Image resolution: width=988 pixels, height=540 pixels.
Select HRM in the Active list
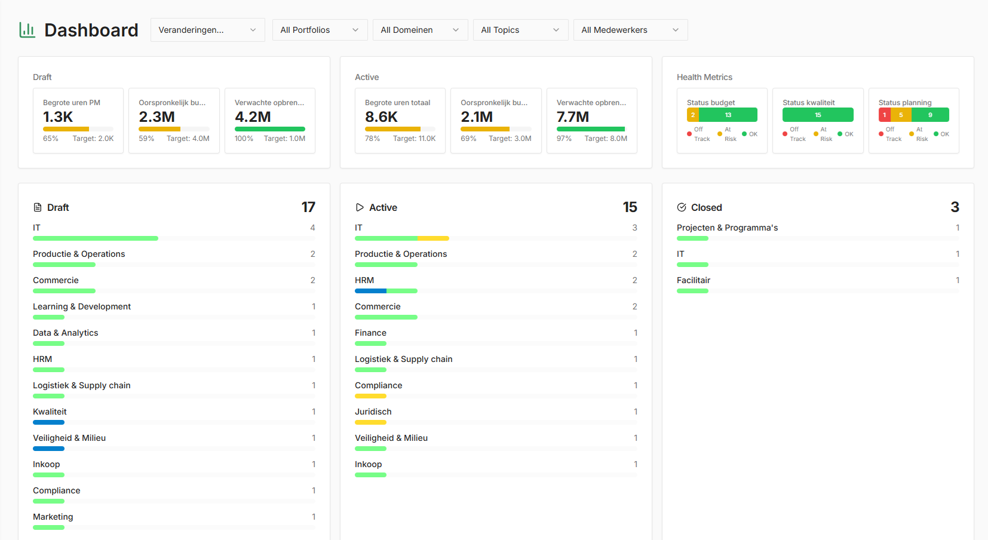point(364,280)
